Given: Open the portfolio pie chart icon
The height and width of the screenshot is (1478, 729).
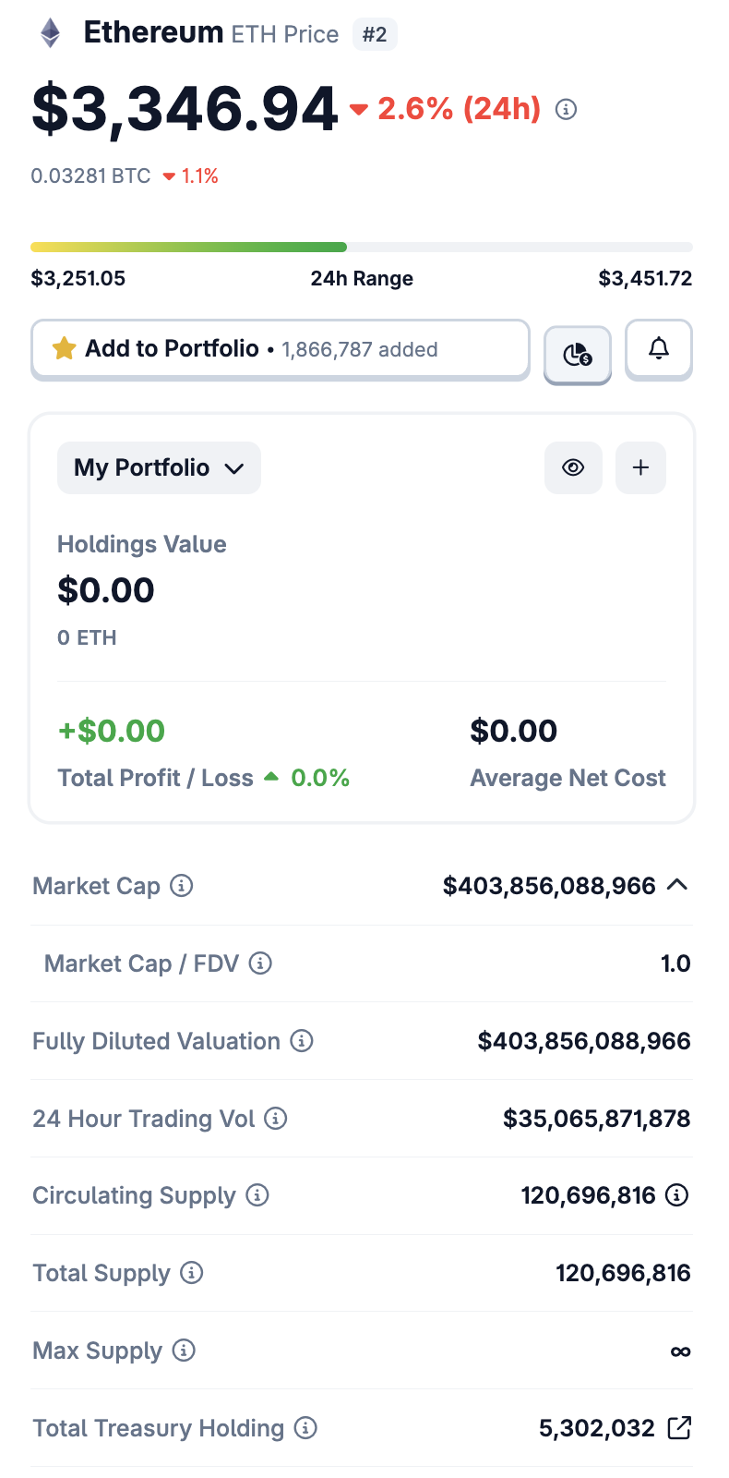Looking at the screenshot, I should pos(578,354).
